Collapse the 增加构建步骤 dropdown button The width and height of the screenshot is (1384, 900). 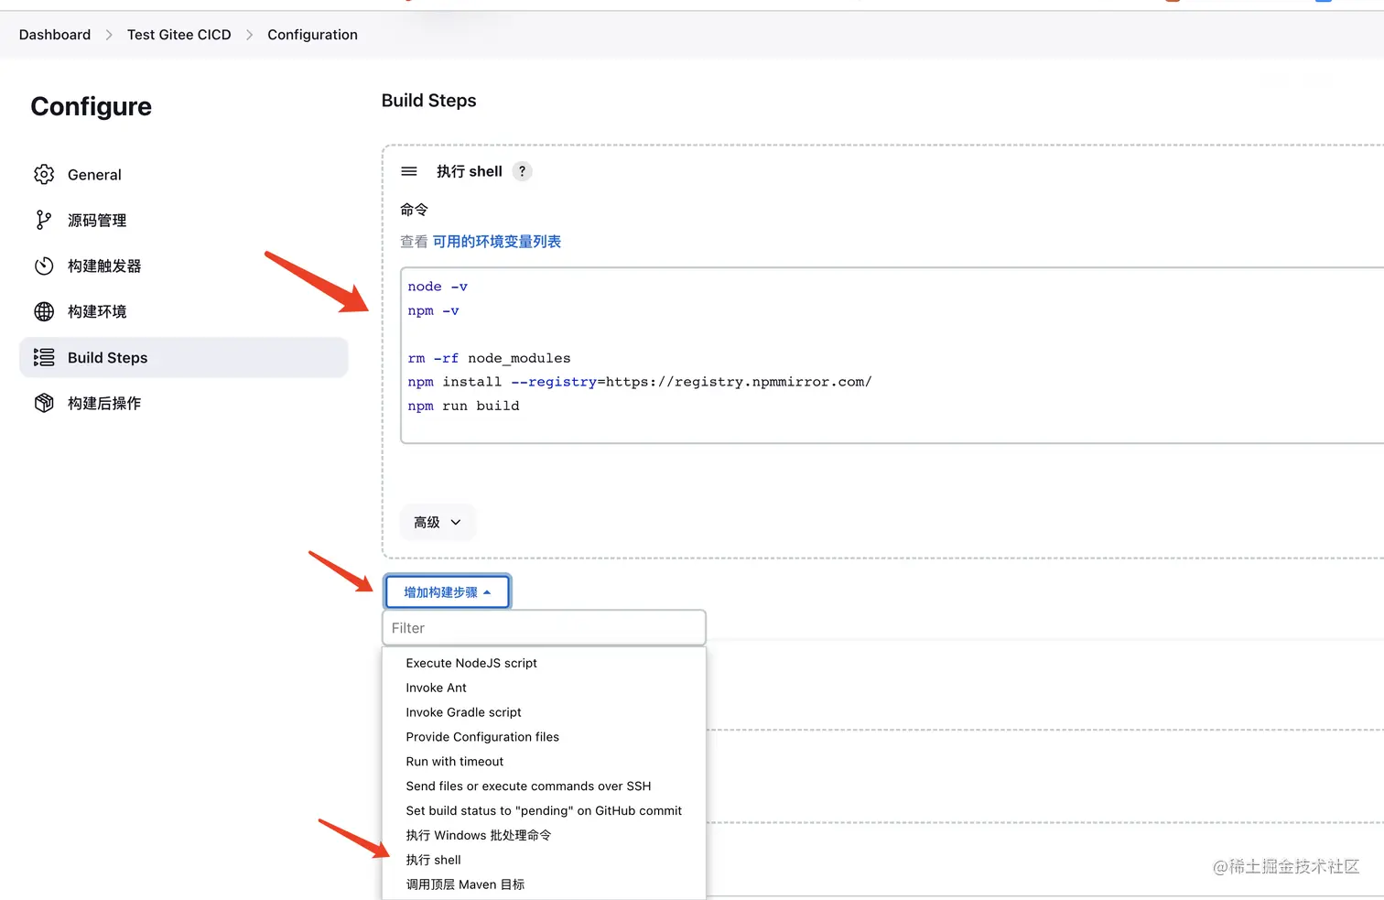[x=447, y=592]
